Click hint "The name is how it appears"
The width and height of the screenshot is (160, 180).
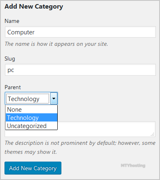56,44
